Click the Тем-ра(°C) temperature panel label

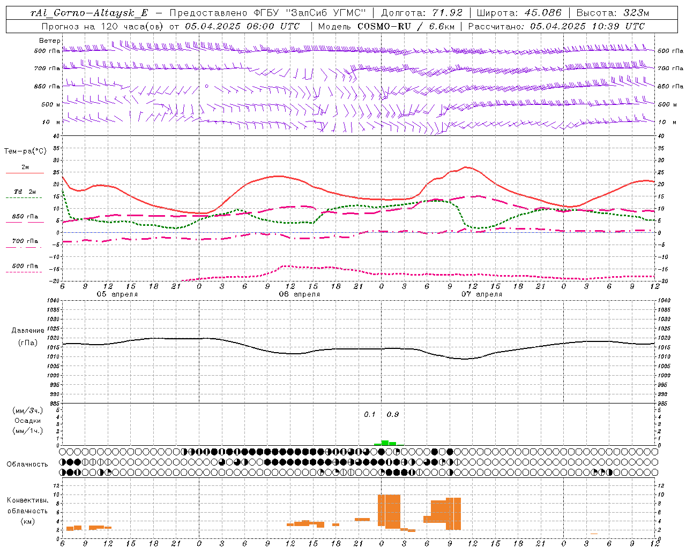[x=25, y=151]
